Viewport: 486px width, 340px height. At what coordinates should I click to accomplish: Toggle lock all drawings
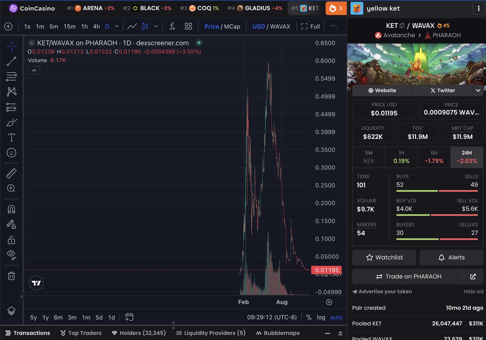click(x=11, y=240)
